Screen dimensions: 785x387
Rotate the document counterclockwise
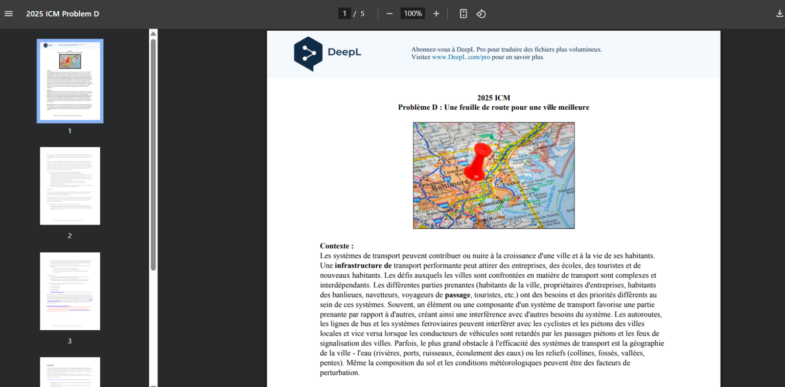[x=481, y=14]
